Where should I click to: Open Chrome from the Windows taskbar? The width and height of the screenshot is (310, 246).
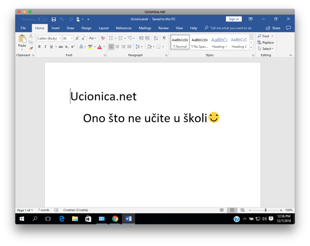point(115,219)
